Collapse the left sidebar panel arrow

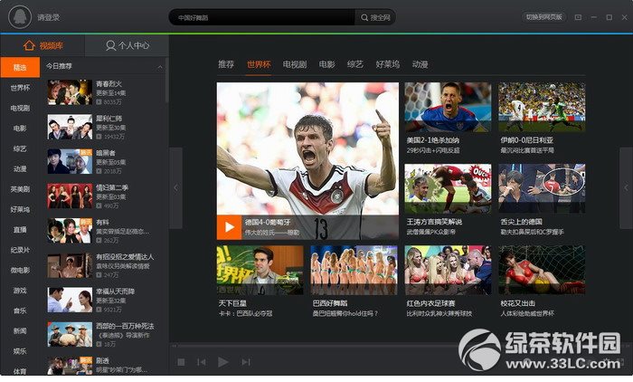coord(175,188)
